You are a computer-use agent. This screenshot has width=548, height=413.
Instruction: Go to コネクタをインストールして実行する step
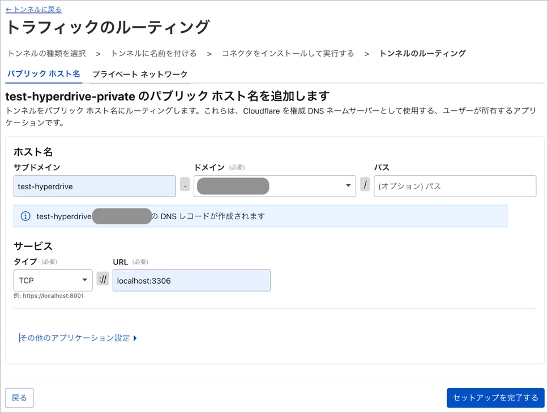click(x=288, y=53)
